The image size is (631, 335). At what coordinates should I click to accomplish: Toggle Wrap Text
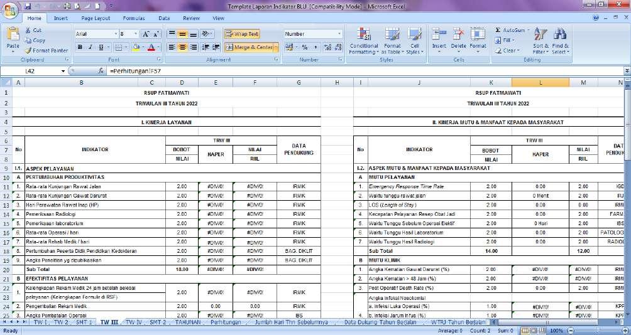click(x=242, y=34)
